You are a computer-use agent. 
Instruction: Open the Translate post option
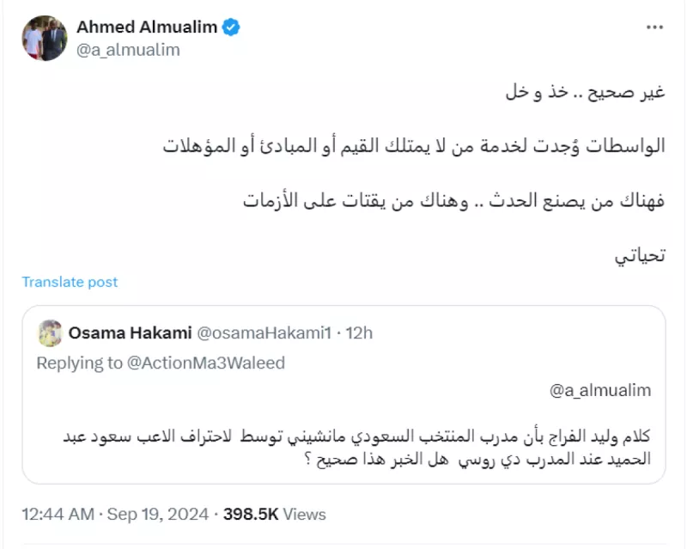70,281
